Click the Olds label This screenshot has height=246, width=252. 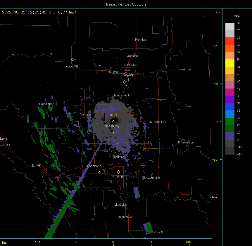tap(113, 115)
